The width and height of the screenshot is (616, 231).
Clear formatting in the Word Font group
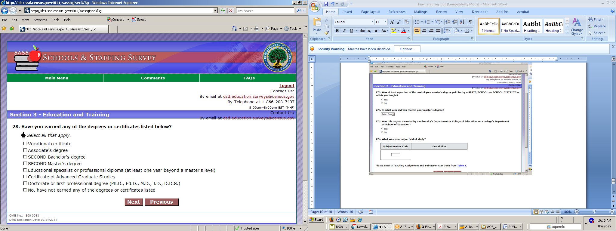406,22
